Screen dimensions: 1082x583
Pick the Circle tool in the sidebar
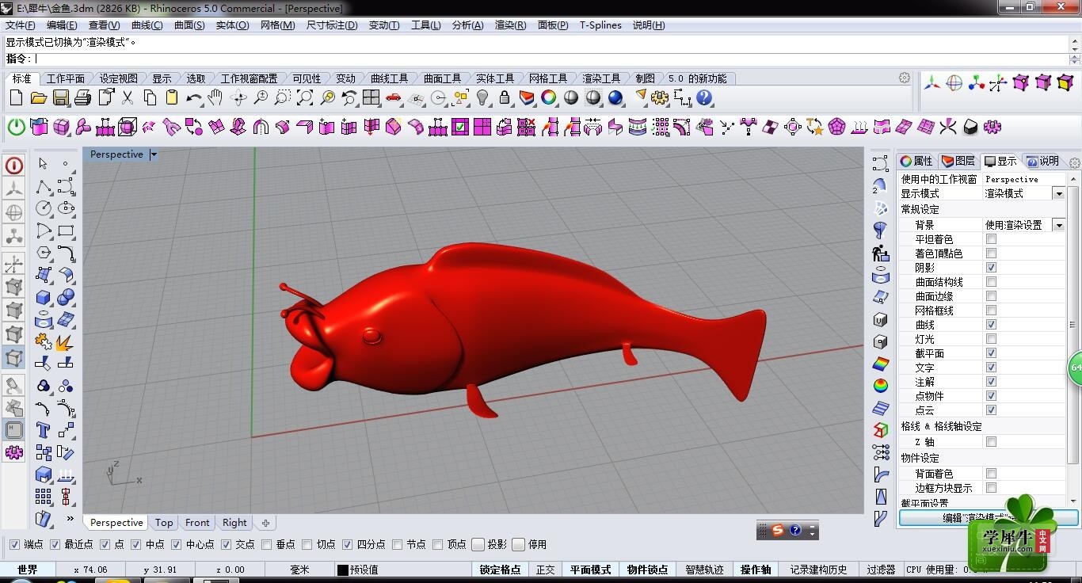pyautogui.click(x=43, y=209)
